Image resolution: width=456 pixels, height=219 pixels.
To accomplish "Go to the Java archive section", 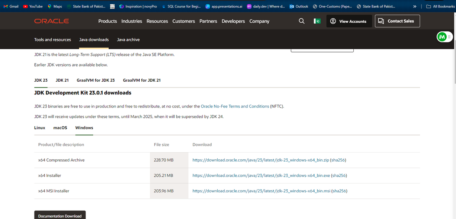I will [128, 40].
